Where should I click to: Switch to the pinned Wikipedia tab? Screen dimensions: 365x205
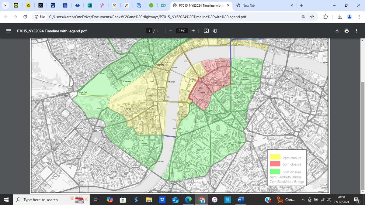point(53,5)
